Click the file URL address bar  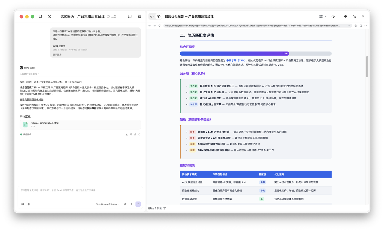[x=258, y=26]
